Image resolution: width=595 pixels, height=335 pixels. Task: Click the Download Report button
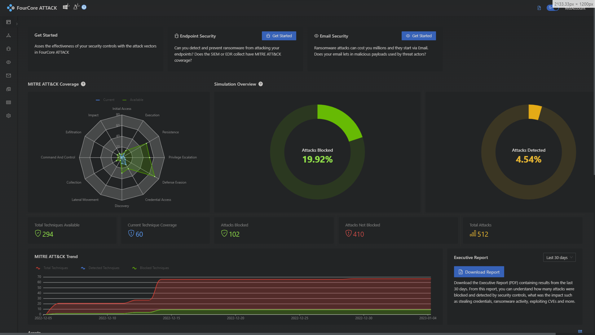click(x=479, y=272)
